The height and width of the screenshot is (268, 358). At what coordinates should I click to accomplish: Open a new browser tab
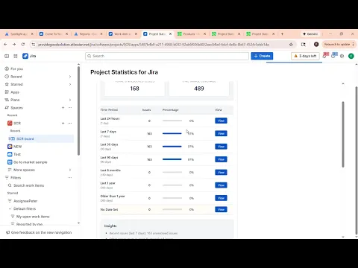[282, 33]
